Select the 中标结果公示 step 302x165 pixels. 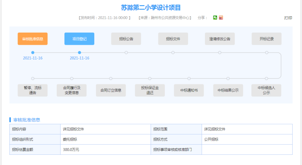tap(228, 90)
